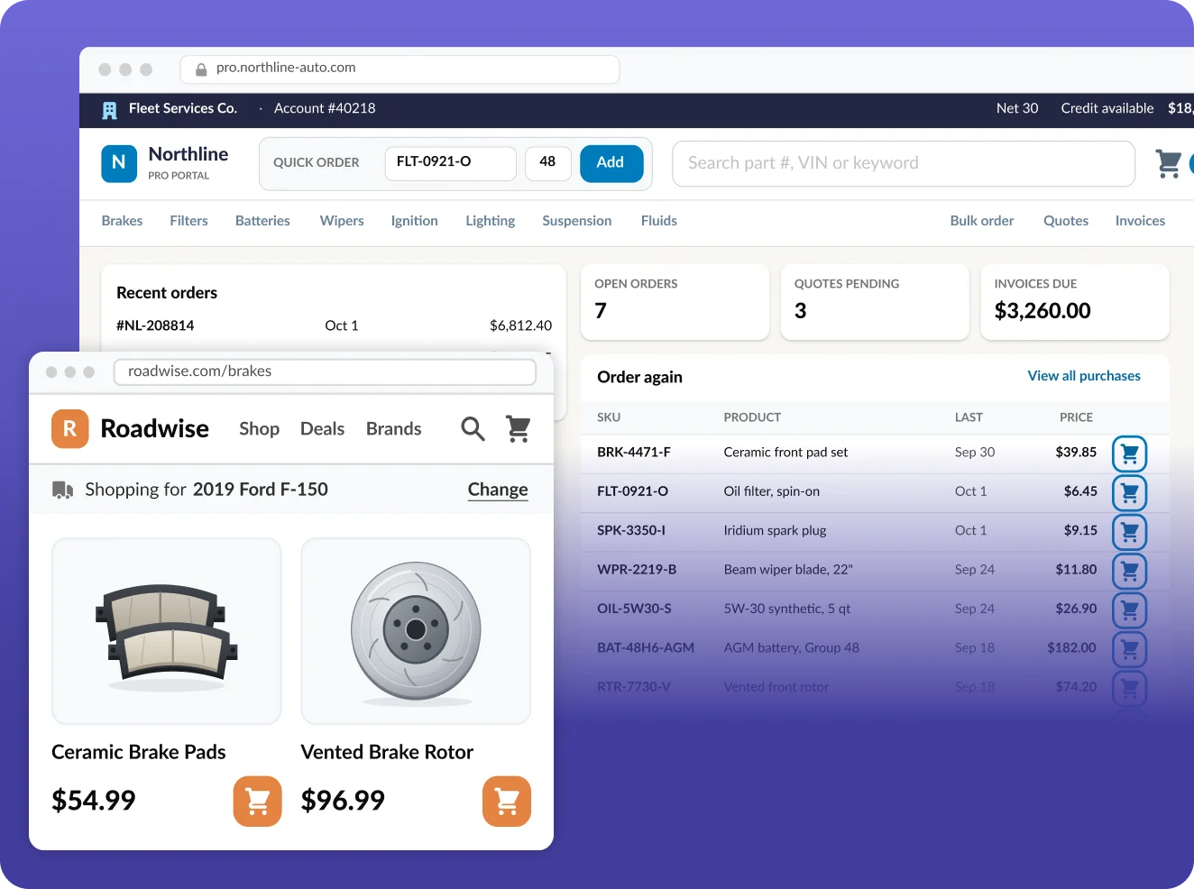
Task: Click the Add button in Quick Order
Action: (611, 163)
